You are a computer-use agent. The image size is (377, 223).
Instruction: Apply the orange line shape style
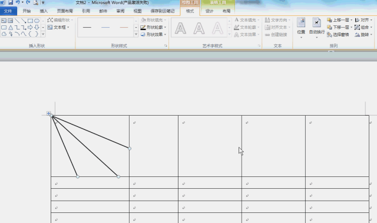124,28
